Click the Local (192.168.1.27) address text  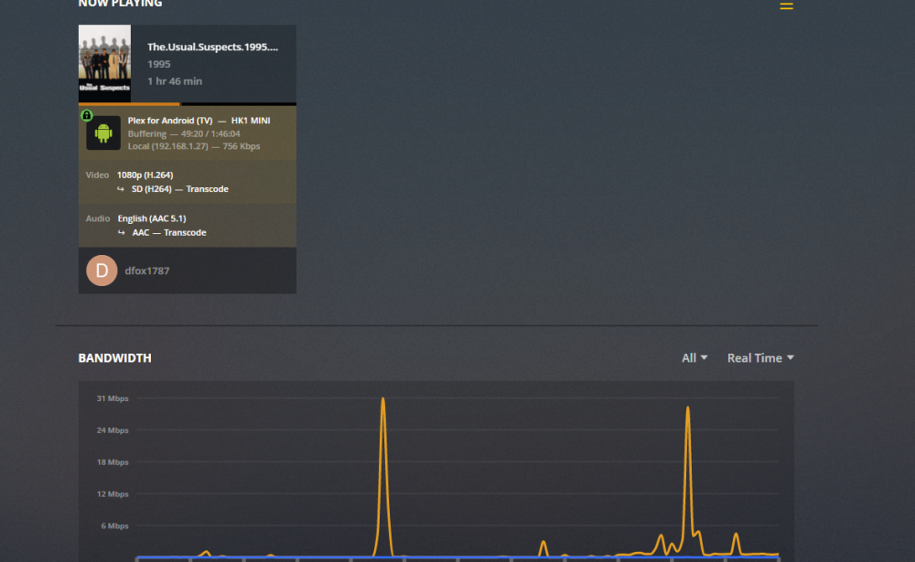[x=167, y=146]
